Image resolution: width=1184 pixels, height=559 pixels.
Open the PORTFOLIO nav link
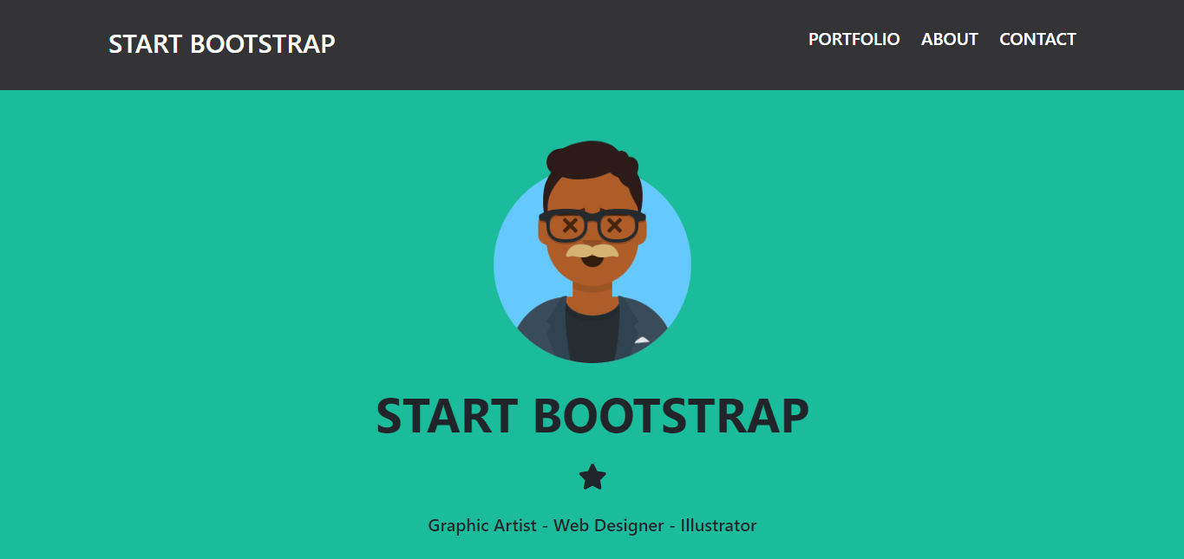pos(854,39)
